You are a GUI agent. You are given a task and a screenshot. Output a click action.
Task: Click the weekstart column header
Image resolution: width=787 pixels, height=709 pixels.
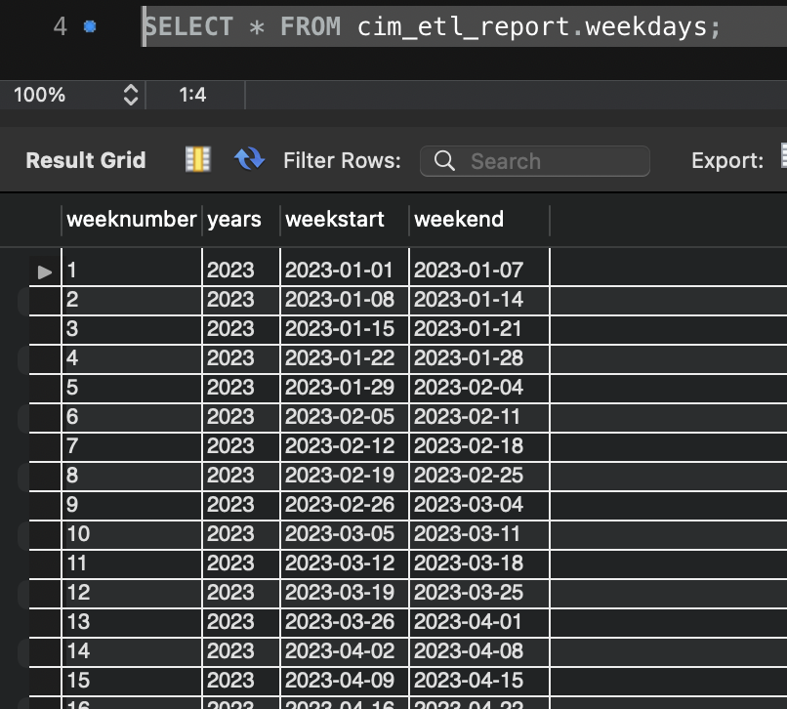click(x=335, y=220)
